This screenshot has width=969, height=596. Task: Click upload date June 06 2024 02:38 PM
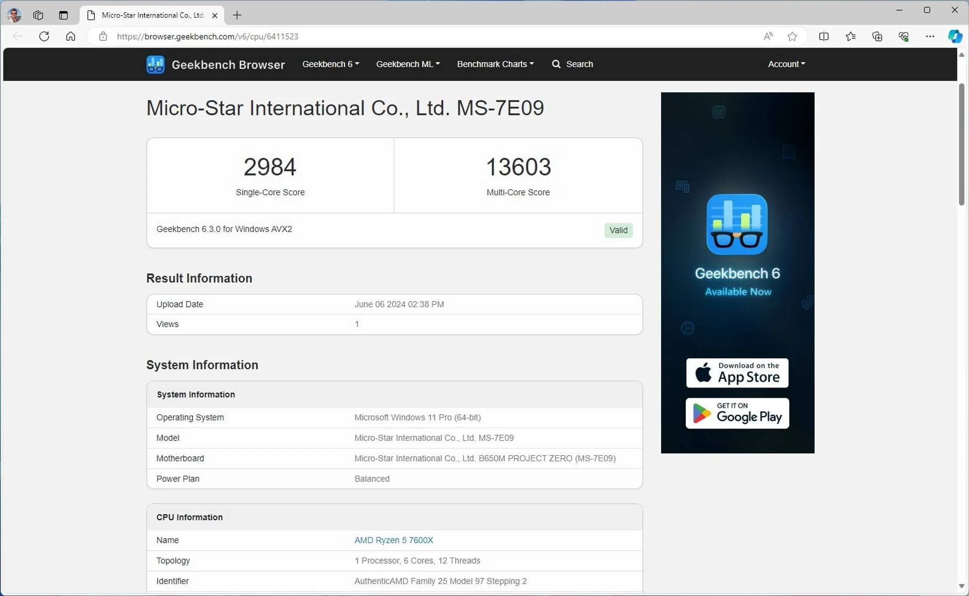tap(399, 304)
